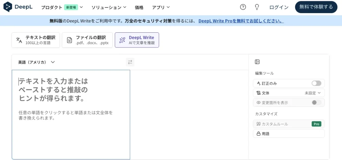Open the 英語（アメリカ）language selector

(x=36, y=62)
